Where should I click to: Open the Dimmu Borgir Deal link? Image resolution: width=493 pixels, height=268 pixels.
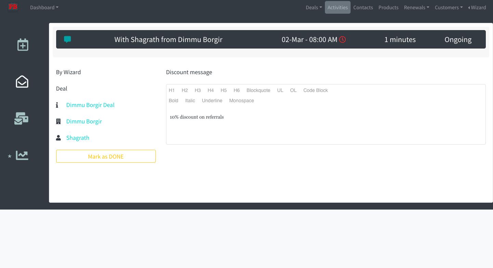pyautogui.click(x=90, y=105)
